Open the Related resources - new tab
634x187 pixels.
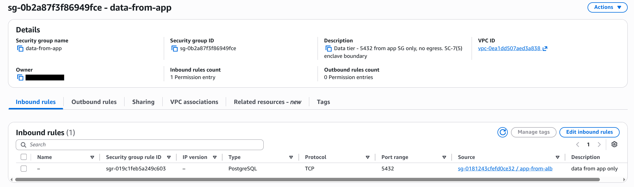click(x=267, y=102)
